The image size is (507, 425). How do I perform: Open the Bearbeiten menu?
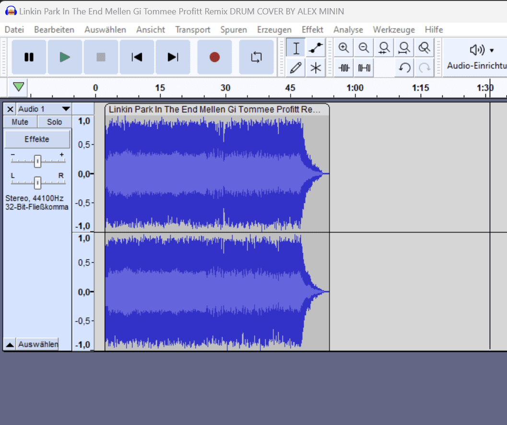(x=54, y=30)
